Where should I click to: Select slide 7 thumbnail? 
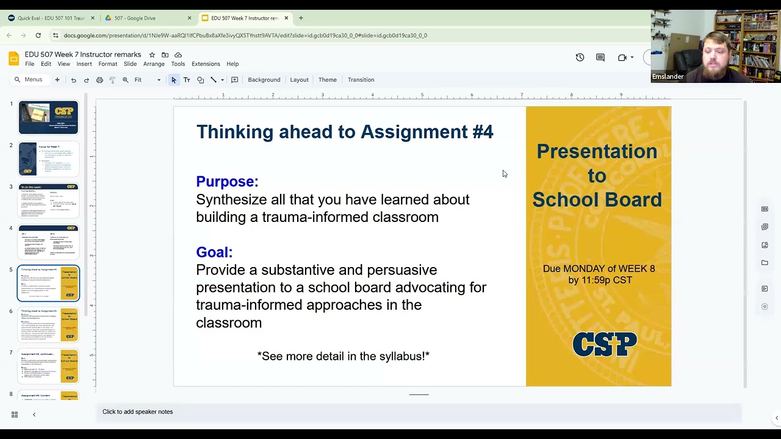pos(48,366)
